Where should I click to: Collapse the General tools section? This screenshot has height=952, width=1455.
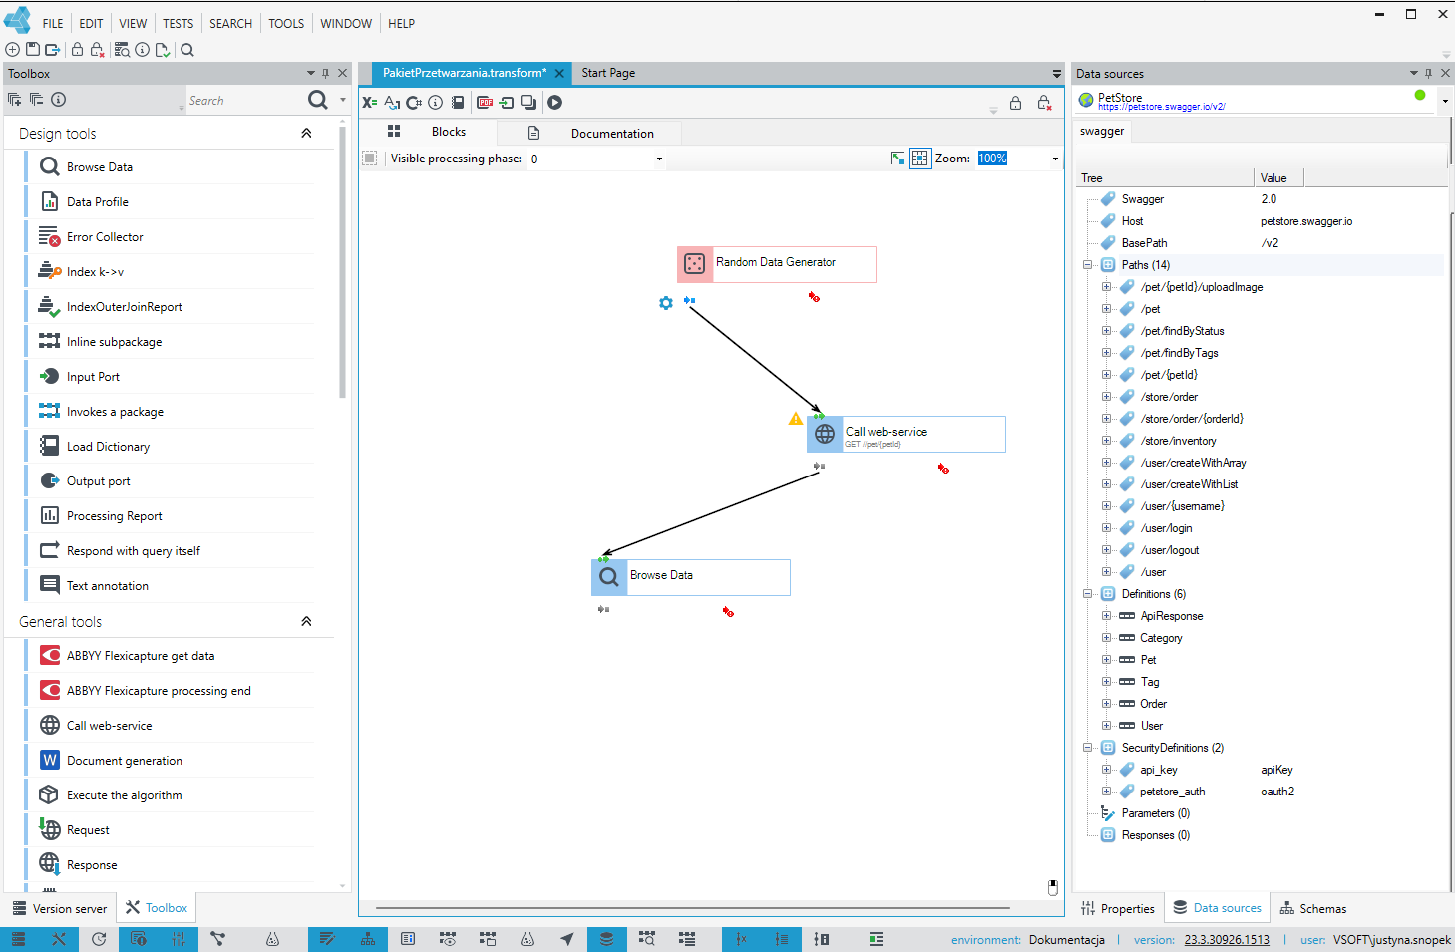click(306, 621)
